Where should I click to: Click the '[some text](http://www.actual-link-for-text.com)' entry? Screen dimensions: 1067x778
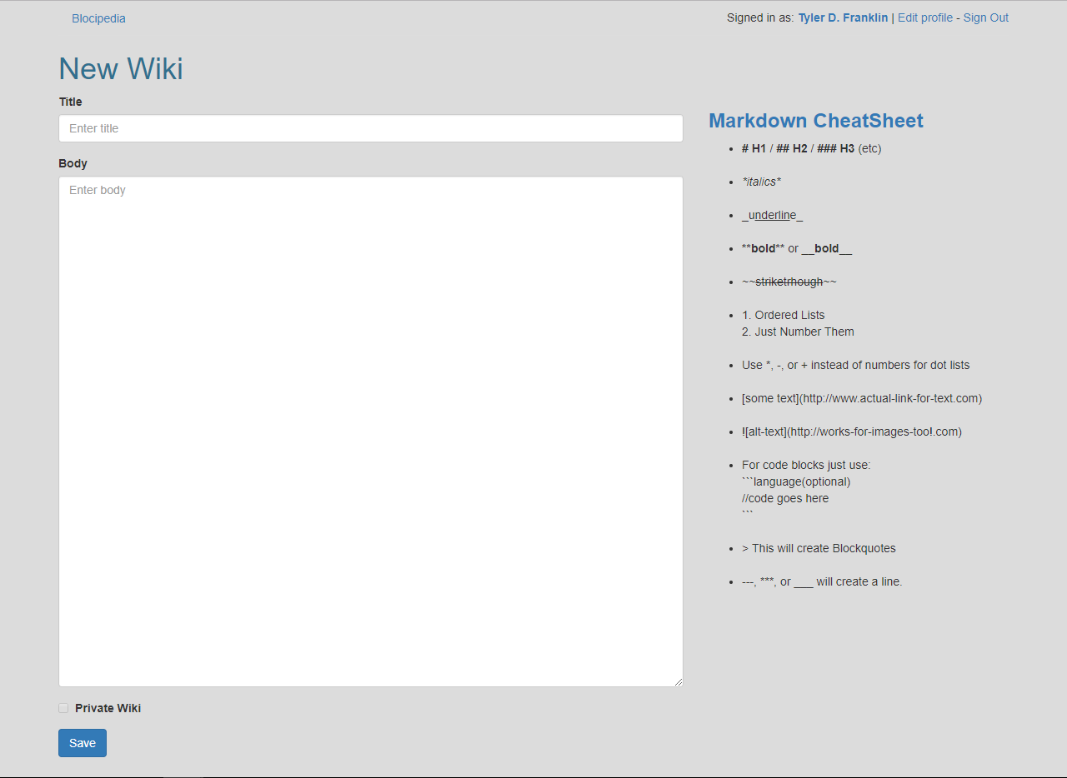tap(862, 398)
